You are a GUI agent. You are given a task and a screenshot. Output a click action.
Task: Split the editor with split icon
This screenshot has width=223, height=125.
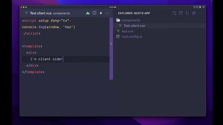94,13
